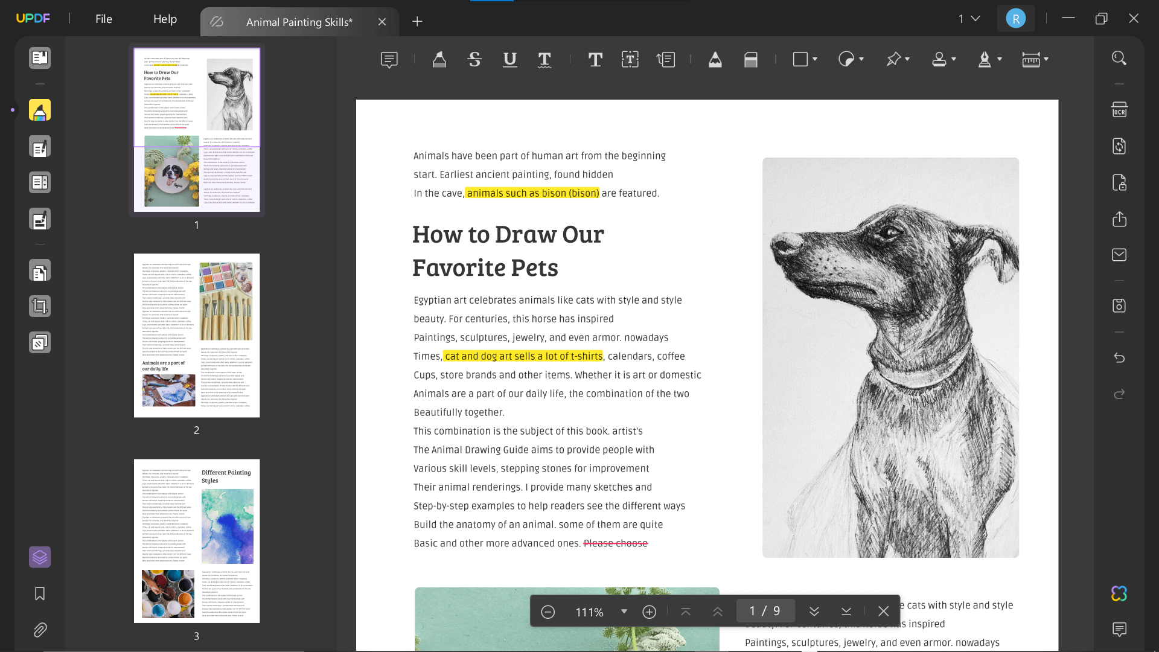1159x652 pixels.
Task: Zoom in with the plus button
Action: click(650, 612)
